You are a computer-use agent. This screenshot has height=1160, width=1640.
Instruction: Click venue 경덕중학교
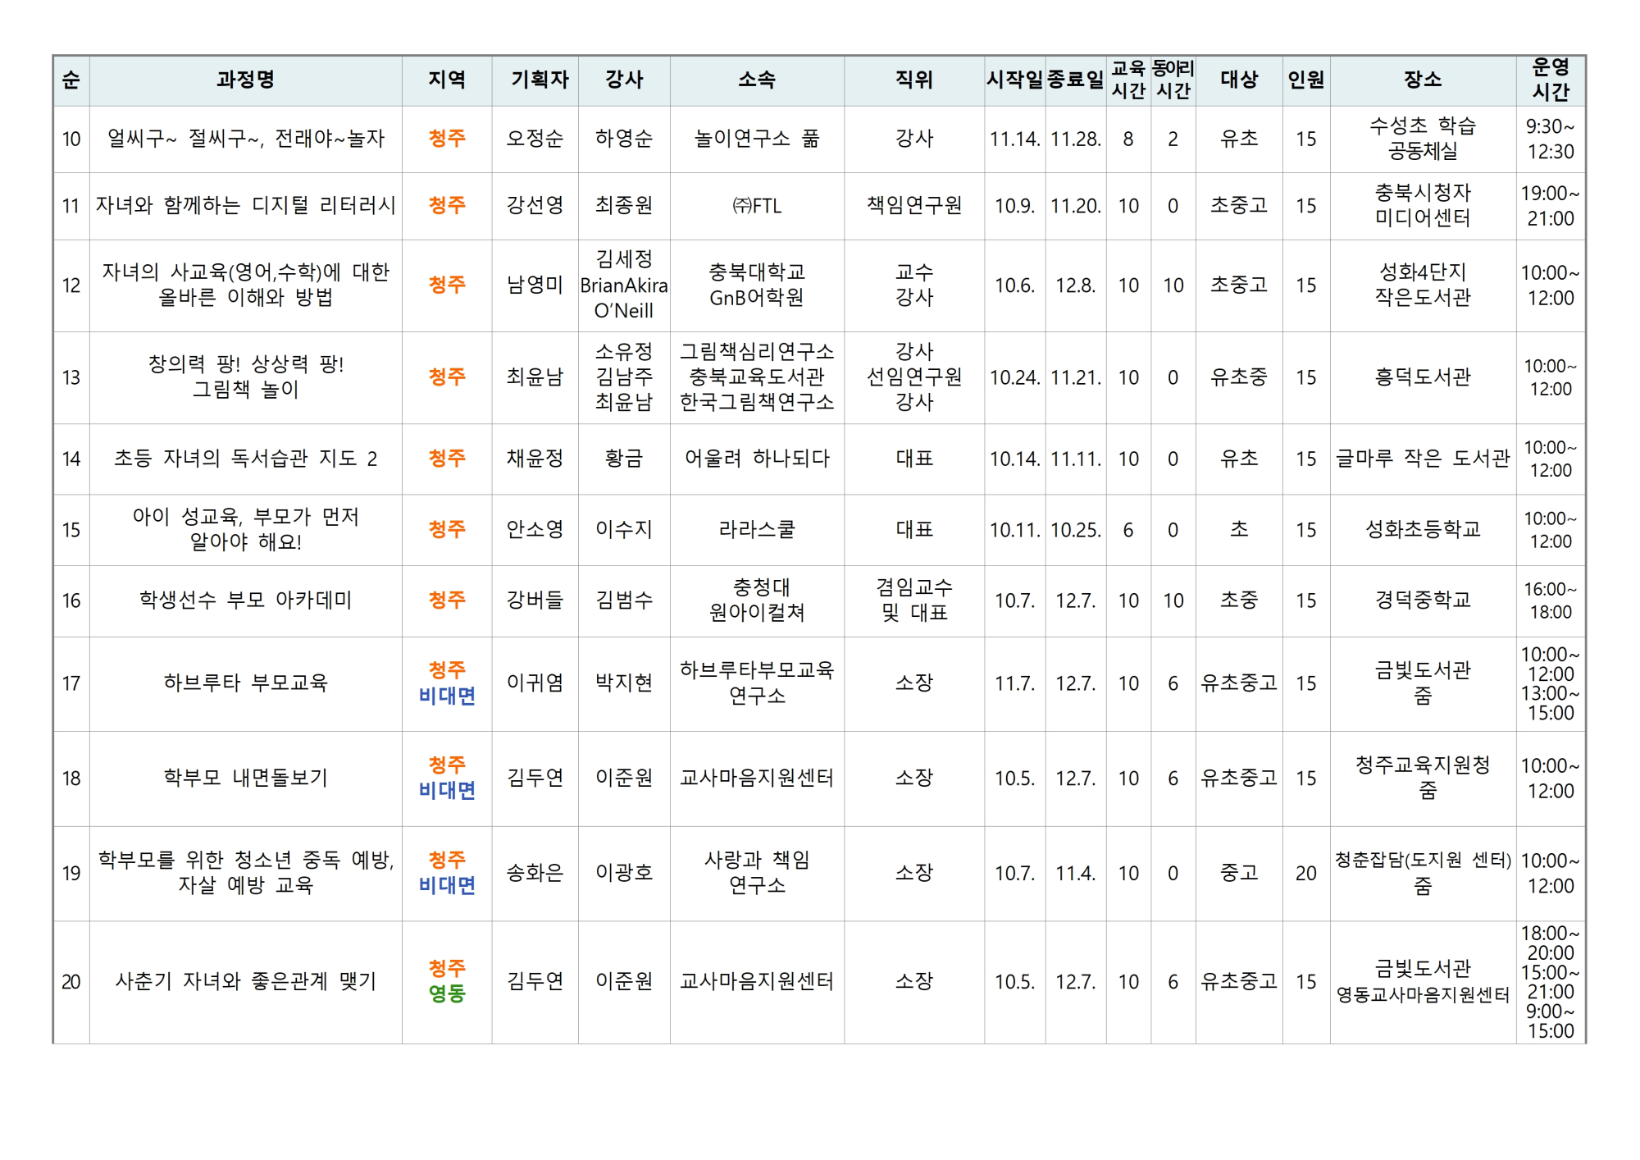click(x=1423, y=601)
